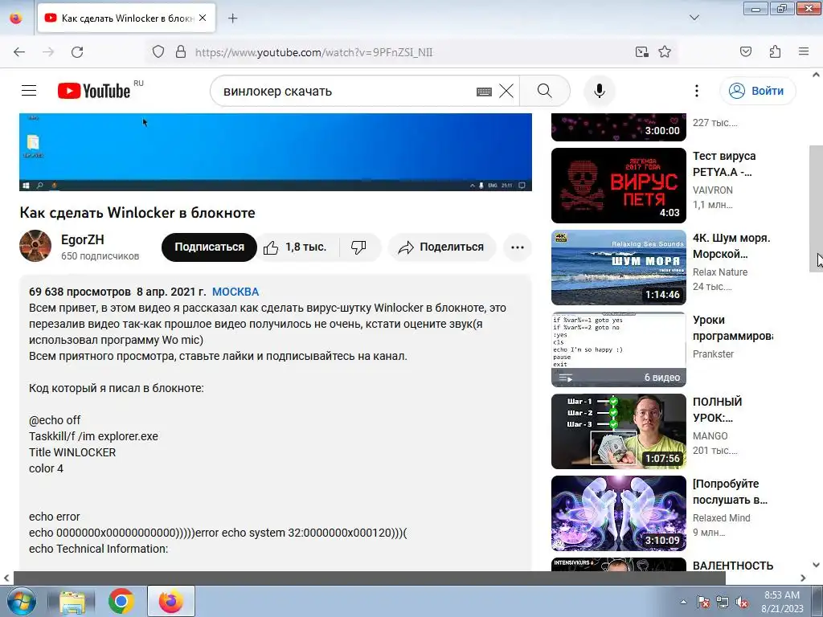
Task: Open the on-screen keyboard in search box
Action: (484, 92)
